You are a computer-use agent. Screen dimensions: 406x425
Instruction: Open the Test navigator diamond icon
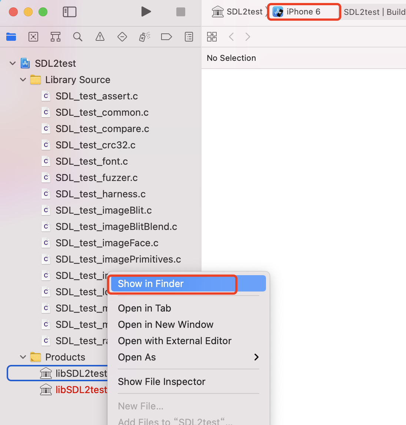(122, 37)
